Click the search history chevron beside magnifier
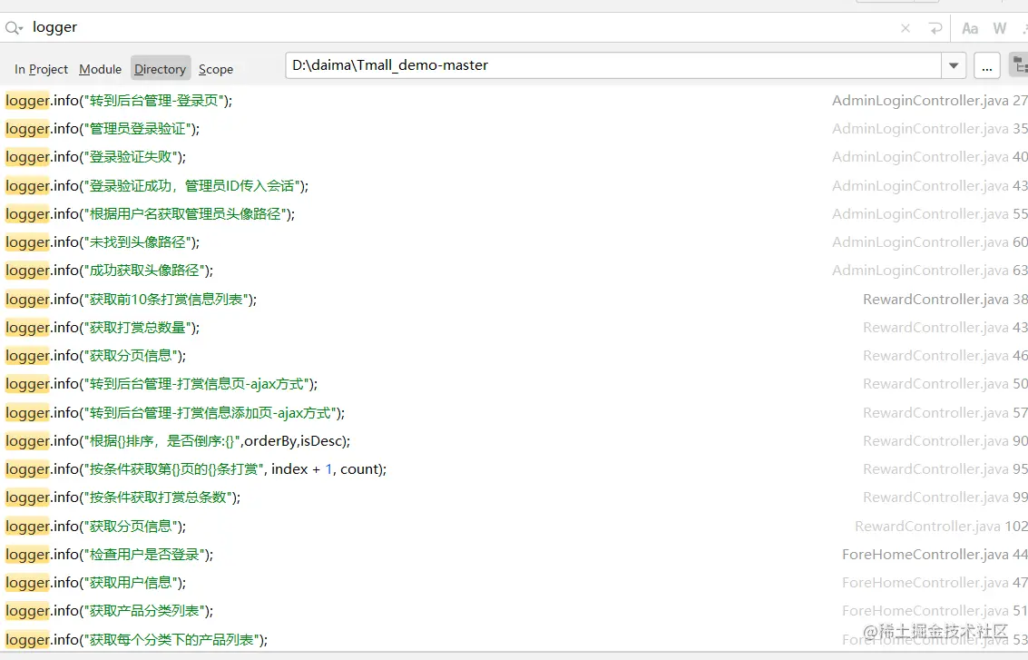Screen dimensions: 1028x660 pos(22,28)
